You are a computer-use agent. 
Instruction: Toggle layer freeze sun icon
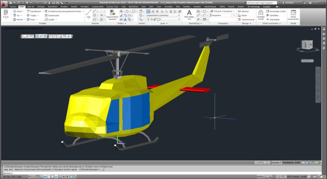[x=152, y=19]
